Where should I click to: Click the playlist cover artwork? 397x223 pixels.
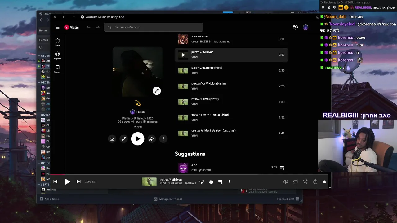tap(138, 72)
